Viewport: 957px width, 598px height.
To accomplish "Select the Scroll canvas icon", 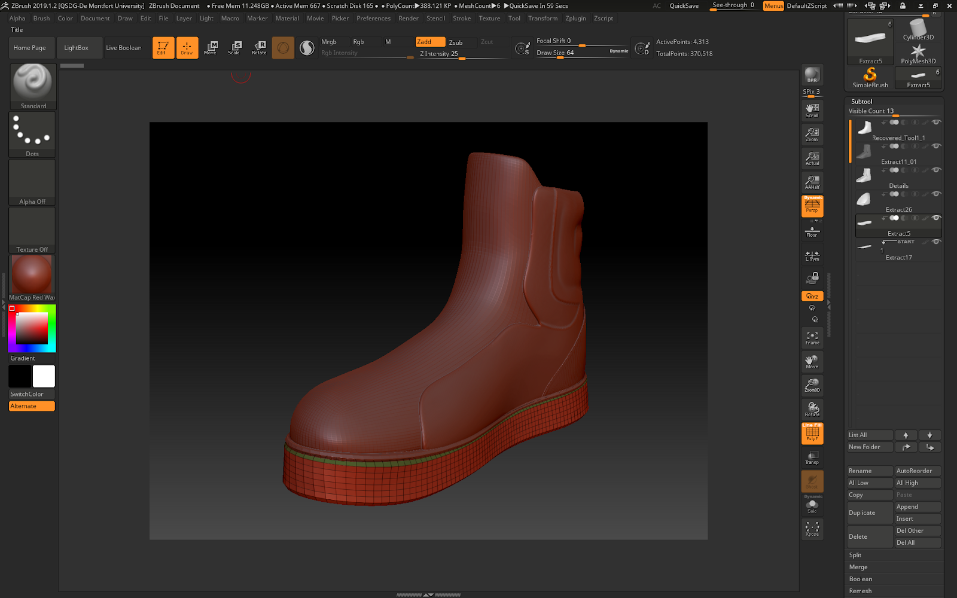I will coord(812,111).
